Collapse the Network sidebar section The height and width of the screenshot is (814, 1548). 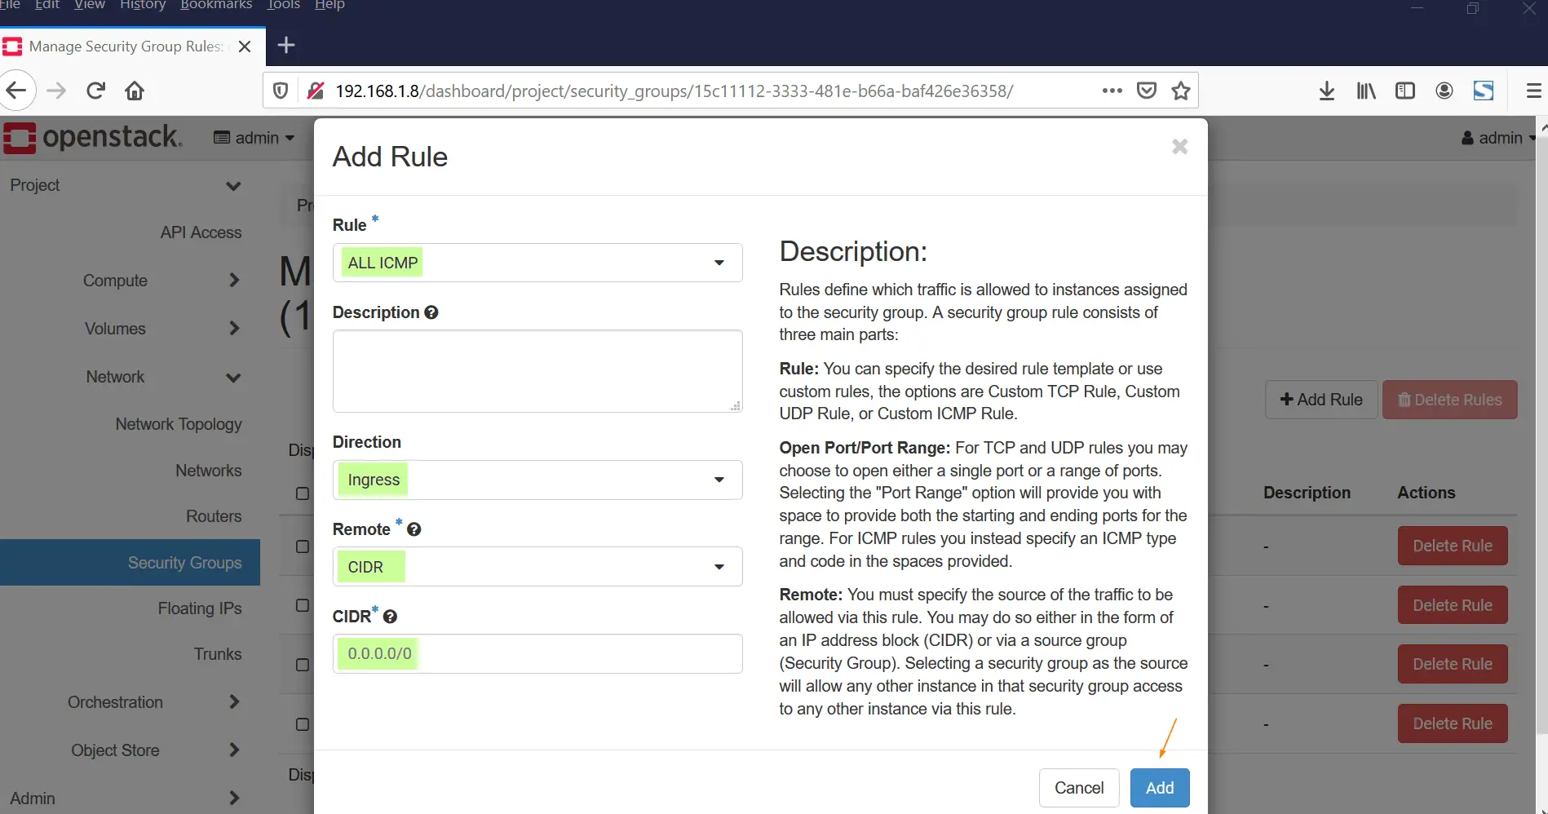point(161,377)
